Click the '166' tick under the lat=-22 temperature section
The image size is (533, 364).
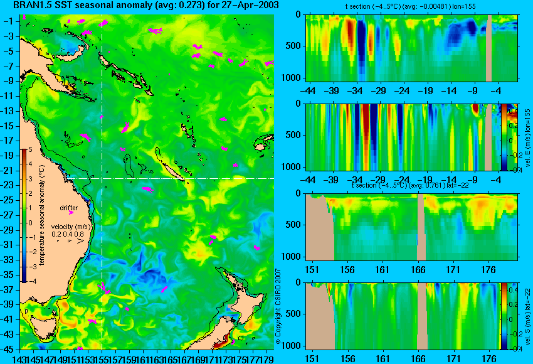click(418, 270)
